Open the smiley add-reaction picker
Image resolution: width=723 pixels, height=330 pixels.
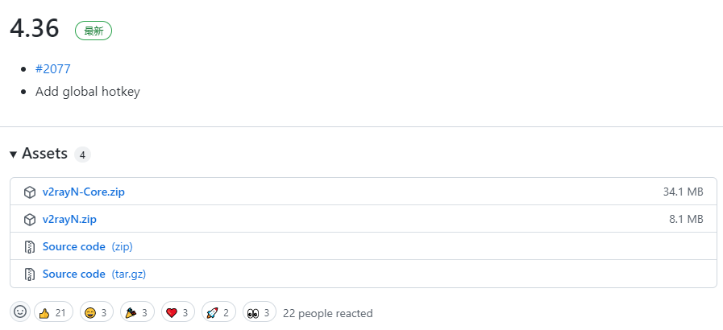(x=20, y=312)
